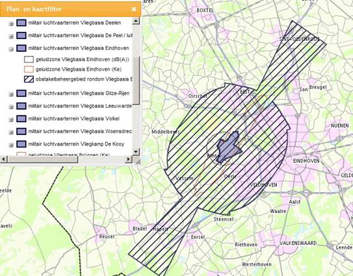
Task: Click the panel's scroll up arrow
Action: pos(136,21)
